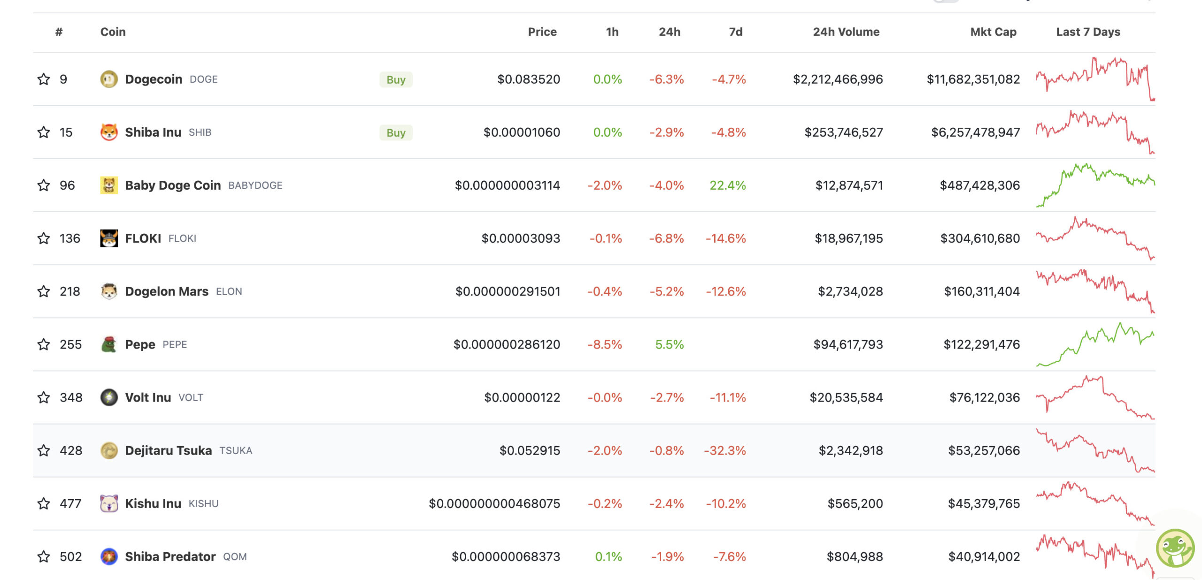The image size is (1202, 580).
Task: View Volt Inu sparkline chart
Action: (1095, 397)
